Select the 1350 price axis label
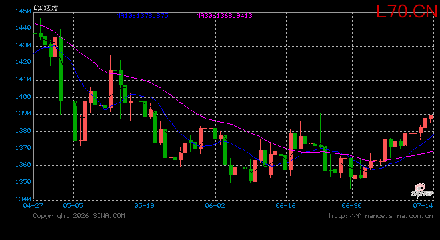This screenshot has width=440, height=240. [x=23, y=182]
